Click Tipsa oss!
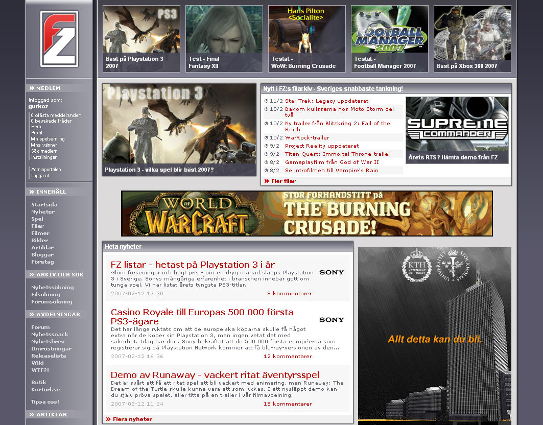Image resolution: width=543 pixels, height=425 pixels. click(x=45, y=402)
